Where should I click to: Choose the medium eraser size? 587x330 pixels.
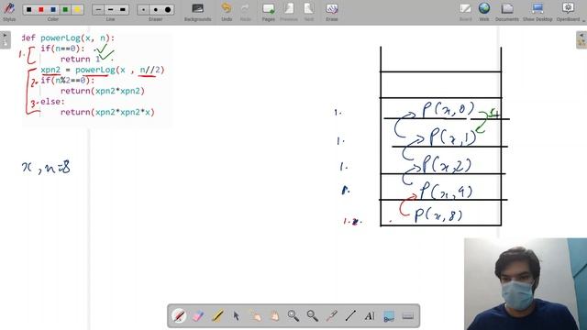click(x=155, y=10)
